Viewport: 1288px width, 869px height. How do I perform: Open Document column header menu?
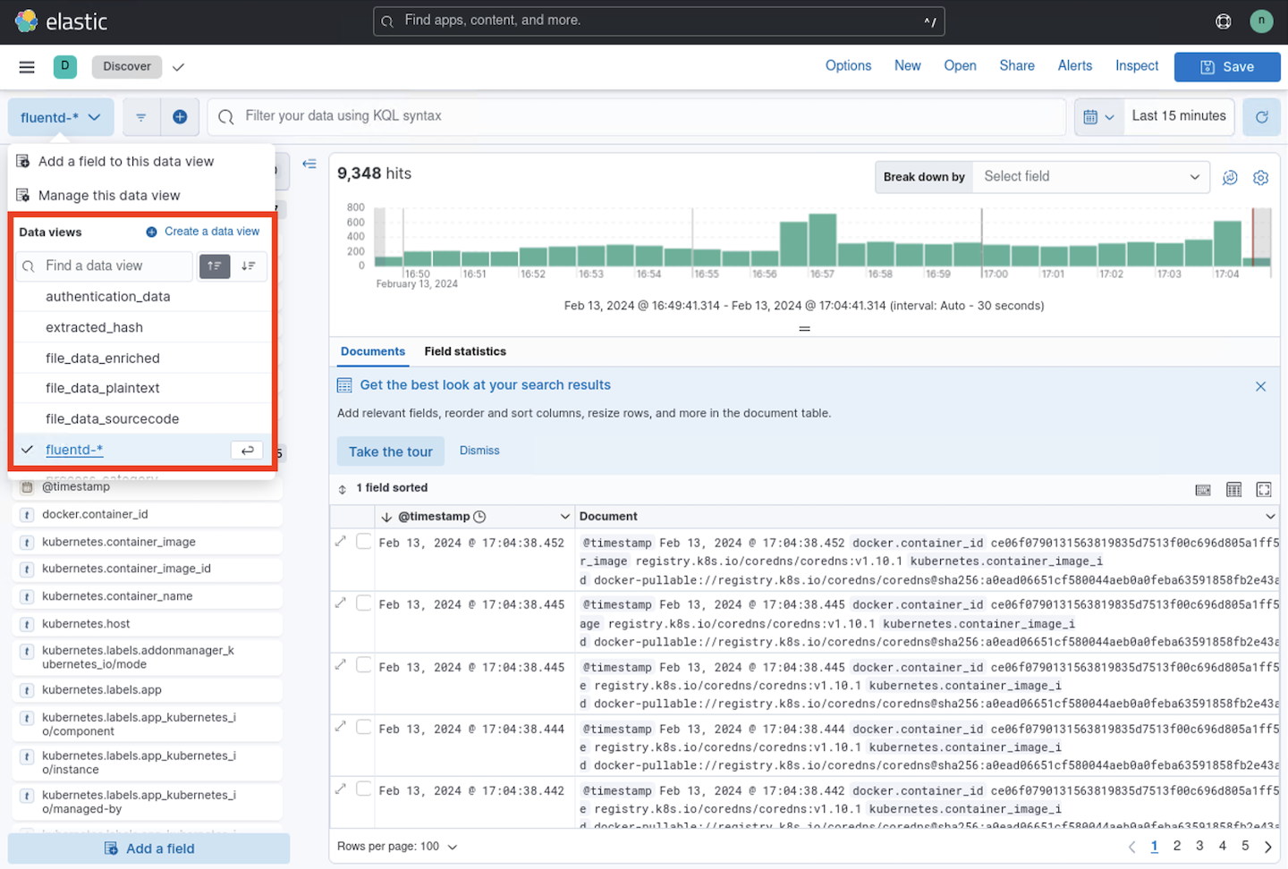tap(1270, 517)
